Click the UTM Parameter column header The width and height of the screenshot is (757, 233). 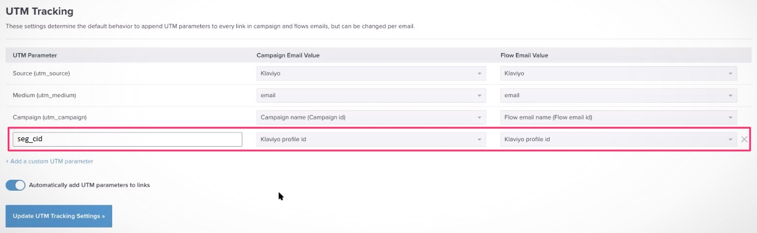point(35,55)
